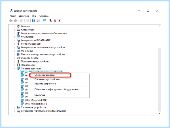Click the red X uninstall device icon
Viewport: 170px width, 128px height.
(55, 21)
